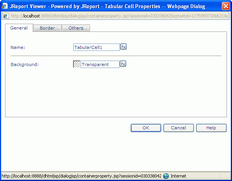232x181 pixels.
Task: Switch to the General tab
Action: pyautogui.click(x=19, y=28)
